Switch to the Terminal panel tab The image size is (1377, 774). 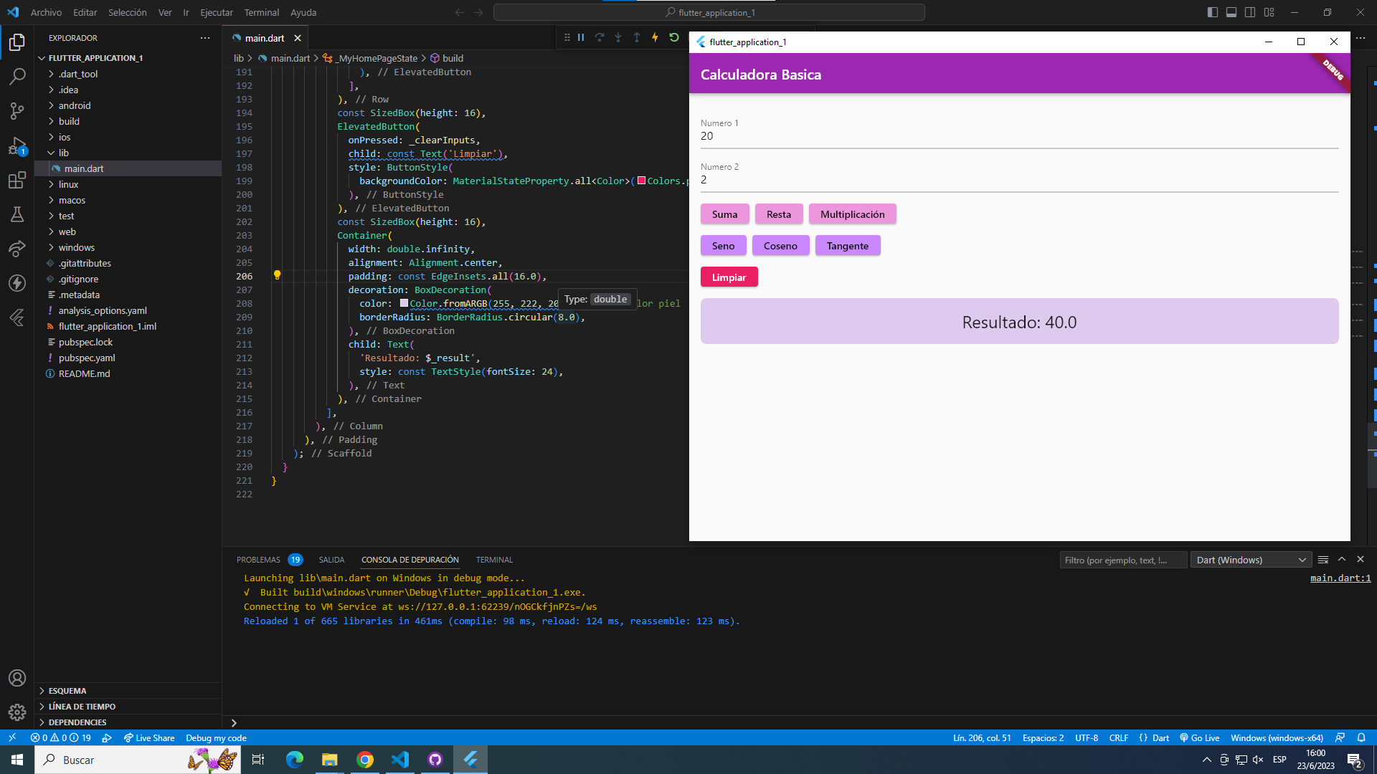[494, 560]
